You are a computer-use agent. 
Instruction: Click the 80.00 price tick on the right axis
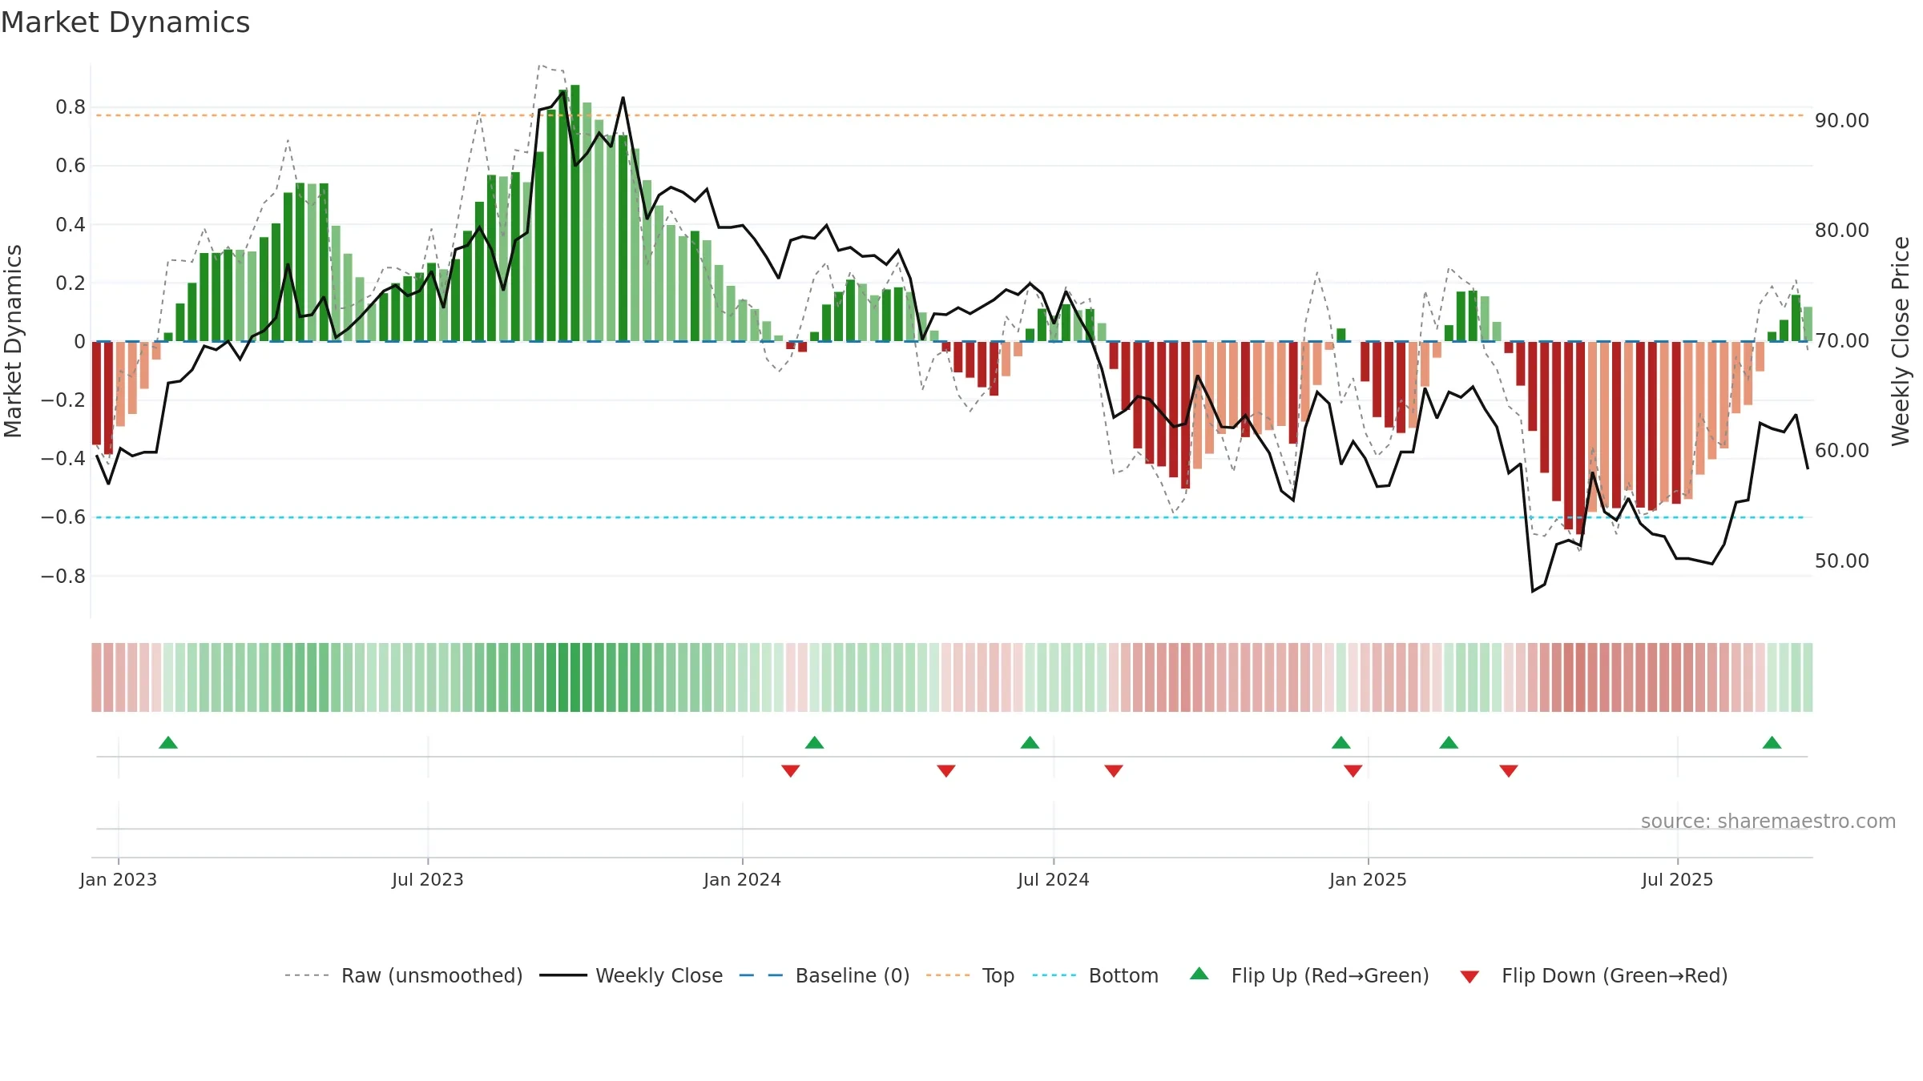1842,231
